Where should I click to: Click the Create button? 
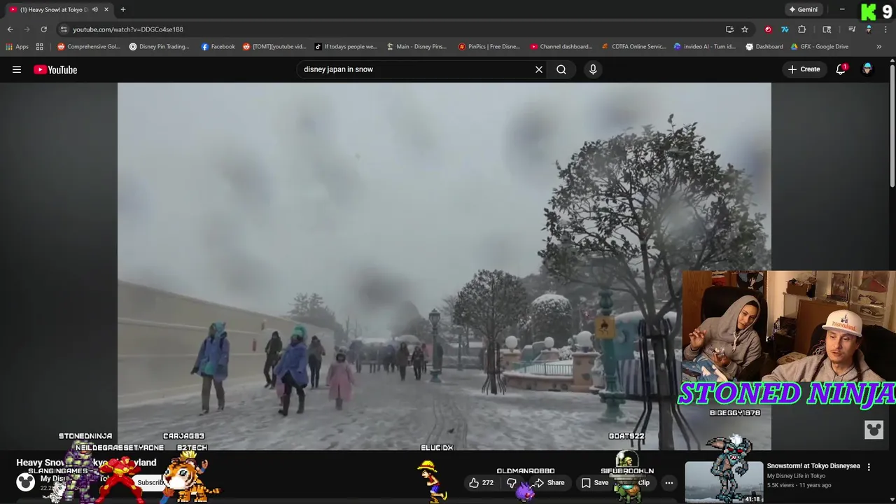804,69
